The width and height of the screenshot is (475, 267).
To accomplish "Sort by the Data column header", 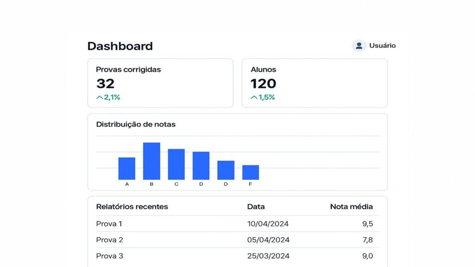I will coord(256,206).
